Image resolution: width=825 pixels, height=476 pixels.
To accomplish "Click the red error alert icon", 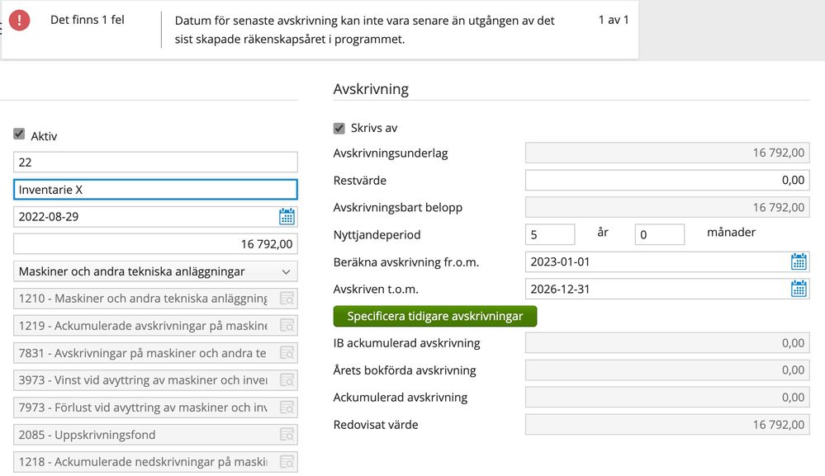I will coord(19,20).
